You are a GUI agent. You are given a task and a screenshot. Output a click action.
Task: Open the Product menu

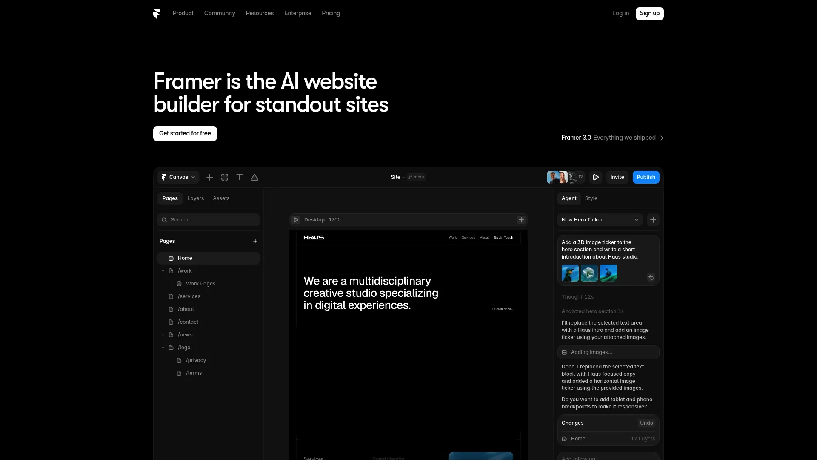pos(183,13)
